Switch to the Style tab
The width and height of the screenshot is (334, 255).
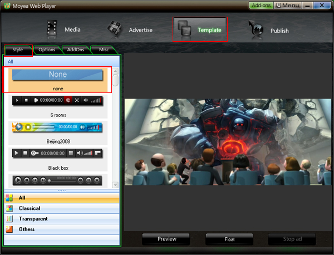click(x=18, y=50)
